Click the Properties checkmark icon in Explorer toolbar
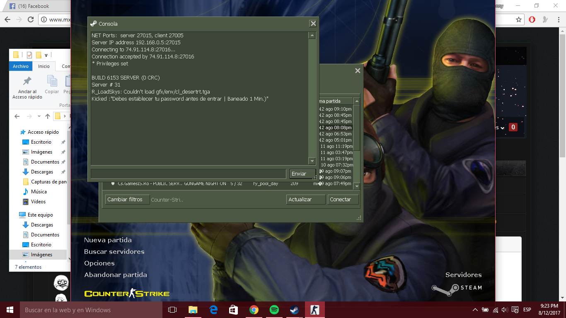 click(29, 55)
